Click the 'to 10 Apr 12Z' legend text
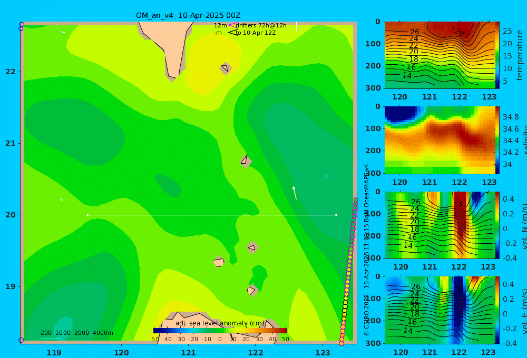The image size is (527, 358). 256,33
